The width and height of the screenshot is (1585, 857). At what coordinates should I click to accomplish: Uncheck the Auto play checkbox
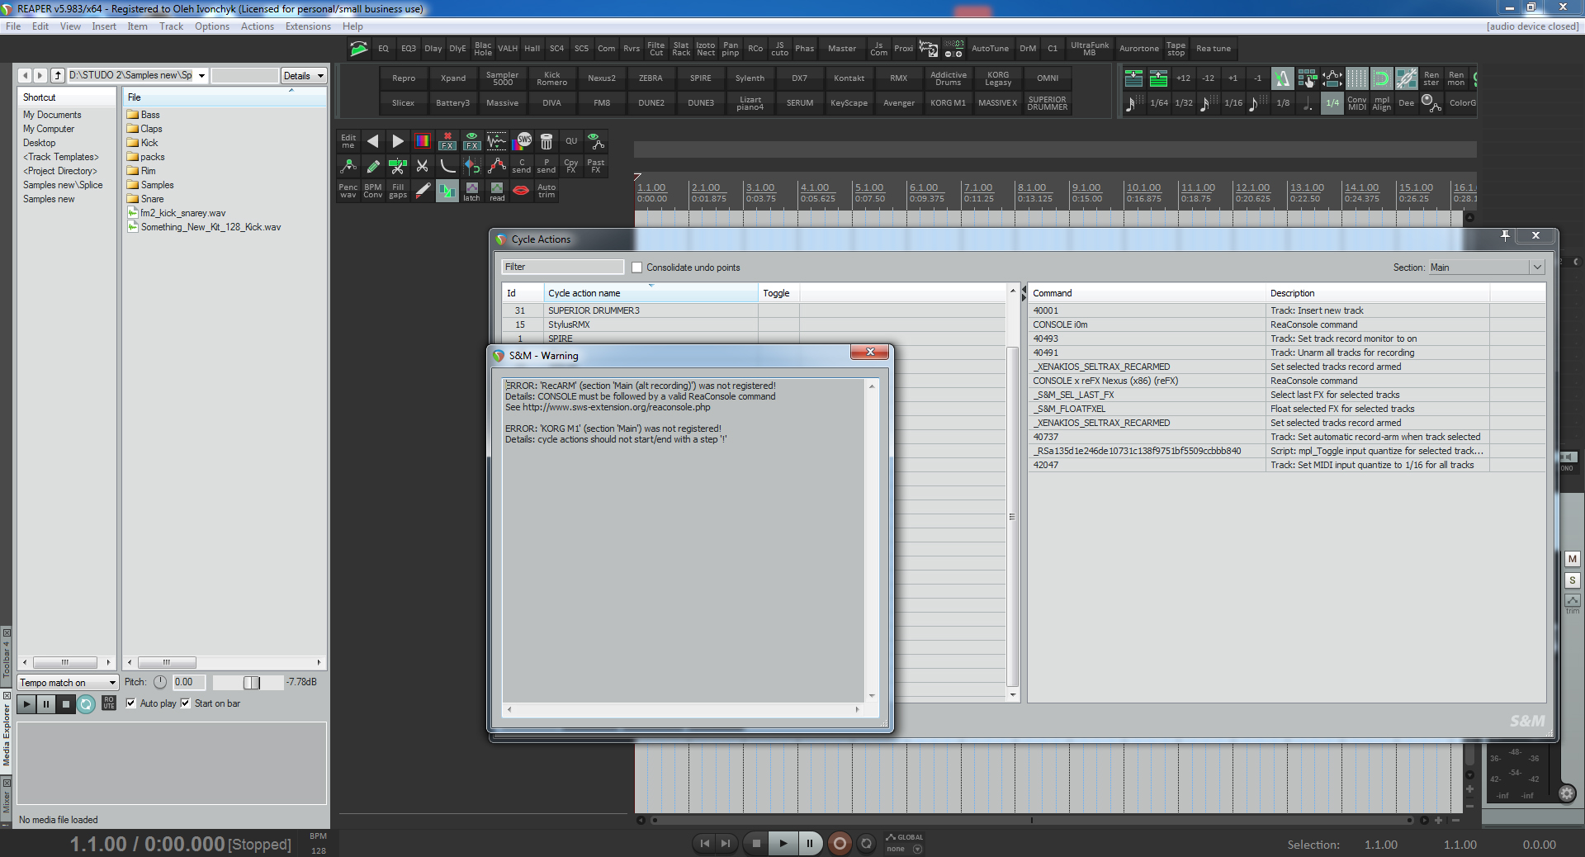[131, 703]
